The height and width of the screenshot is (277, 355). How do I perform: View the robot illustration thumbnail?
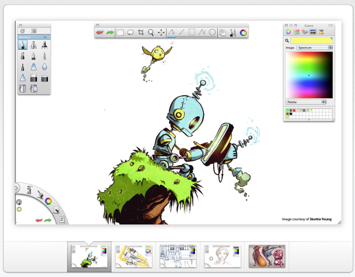(x=89, y=257)
